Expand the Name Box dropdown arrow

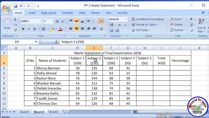[36, 42]
